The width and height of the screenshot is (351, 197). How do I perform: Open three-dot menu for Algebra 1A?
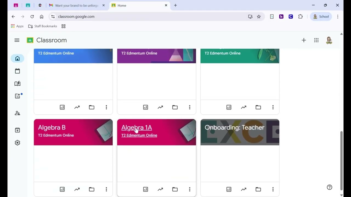coord(190,189)
